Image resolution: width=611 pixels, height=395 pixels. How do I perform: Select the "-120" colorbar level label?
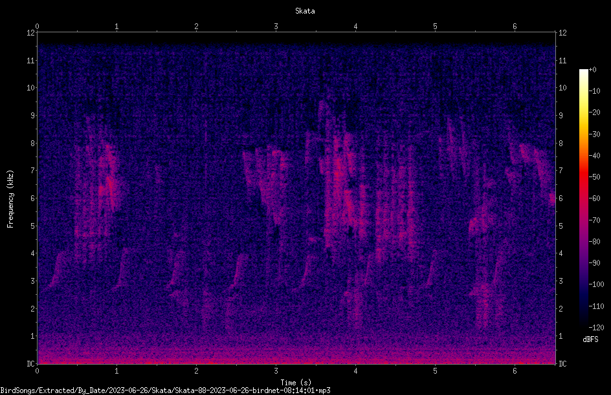[596, 328]
